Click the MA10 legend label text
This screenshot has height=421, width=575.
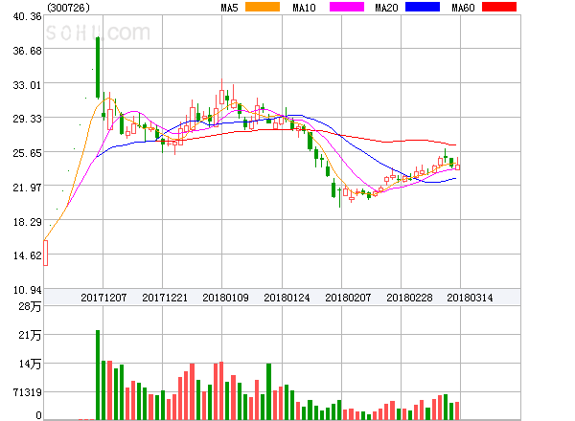click(305, 8)
